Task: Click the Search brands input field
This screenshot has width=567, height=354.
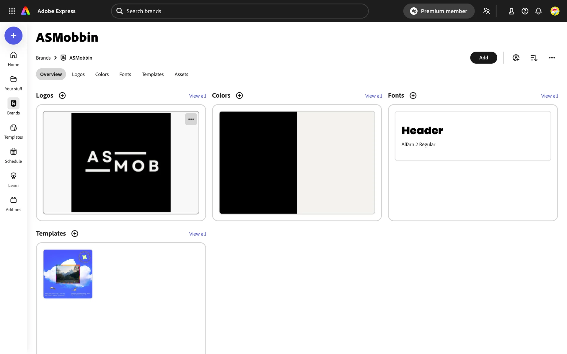Action: 240,11
